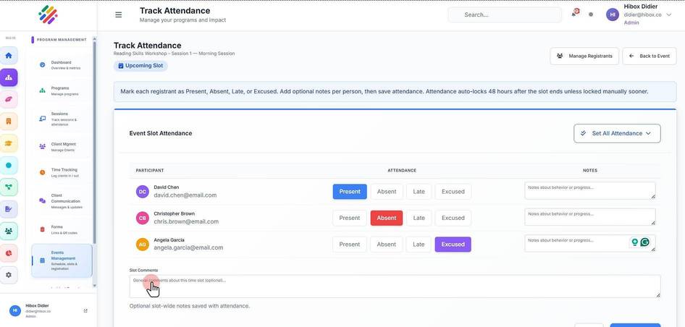Image resolution: width=685 pixels, height=327 pixels.
Task: Click inside the Search field
Action: click(x=505, y=14)
